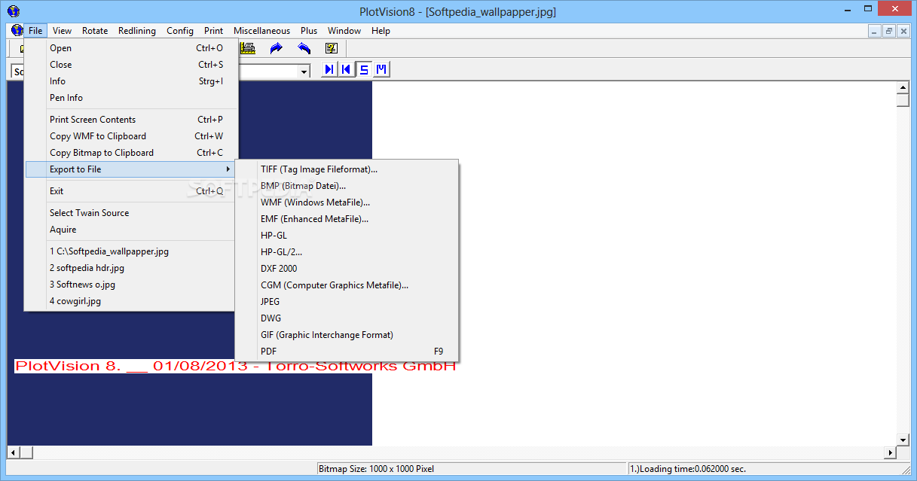Toggle the blue S button

point(364,69)
